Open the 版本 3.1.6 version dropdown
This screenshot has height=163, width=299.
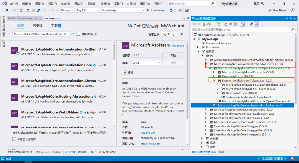point(146,63)
